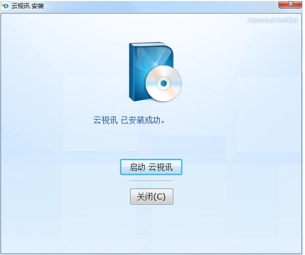Dismiss the installer using 关闭(C) button
The image size is (305, 255).
click(x=152, y=196)
